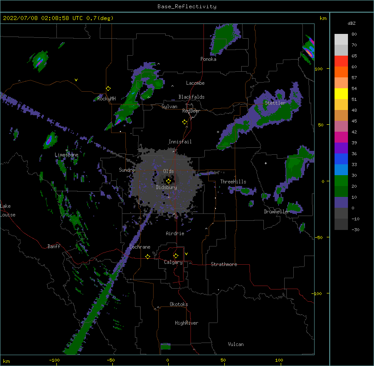Click the 50 tick label on right axis
The width and height of the screenshot is (374, 366).
pos(321,125)
